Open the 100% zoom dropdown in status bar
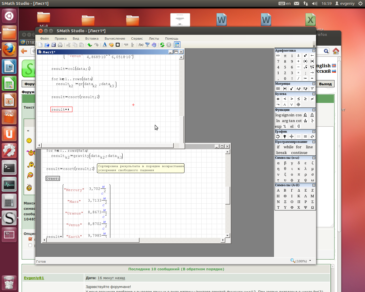This screenshot has width=365, height=292. click(x=310, y=261)
